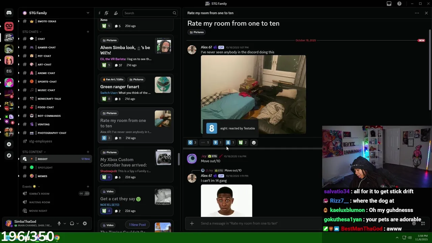This screenshot has height=243, width=432.
Task: Open Discord direct messages home icon
Action: pos(9,13)
